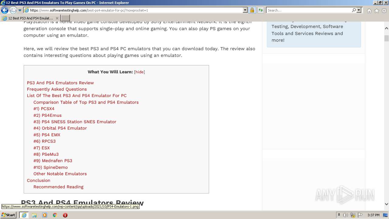Open the volume speaker tray icon
This screenshot has width=389, height=219.
click(x=346, y=215)
